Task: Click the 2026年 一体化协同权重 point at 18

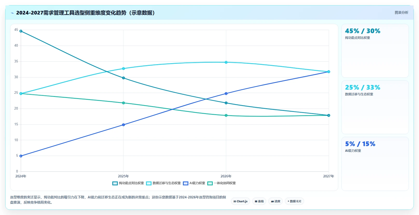Action: coord(226,116)
